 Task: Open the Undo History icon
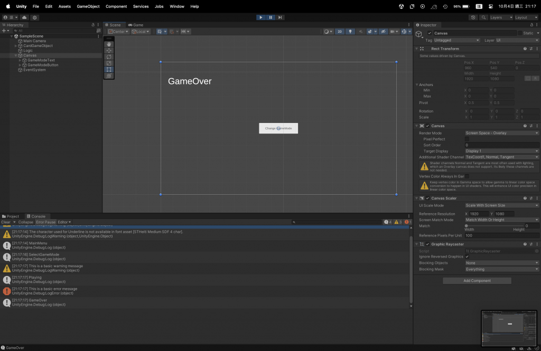coord(473,17)
